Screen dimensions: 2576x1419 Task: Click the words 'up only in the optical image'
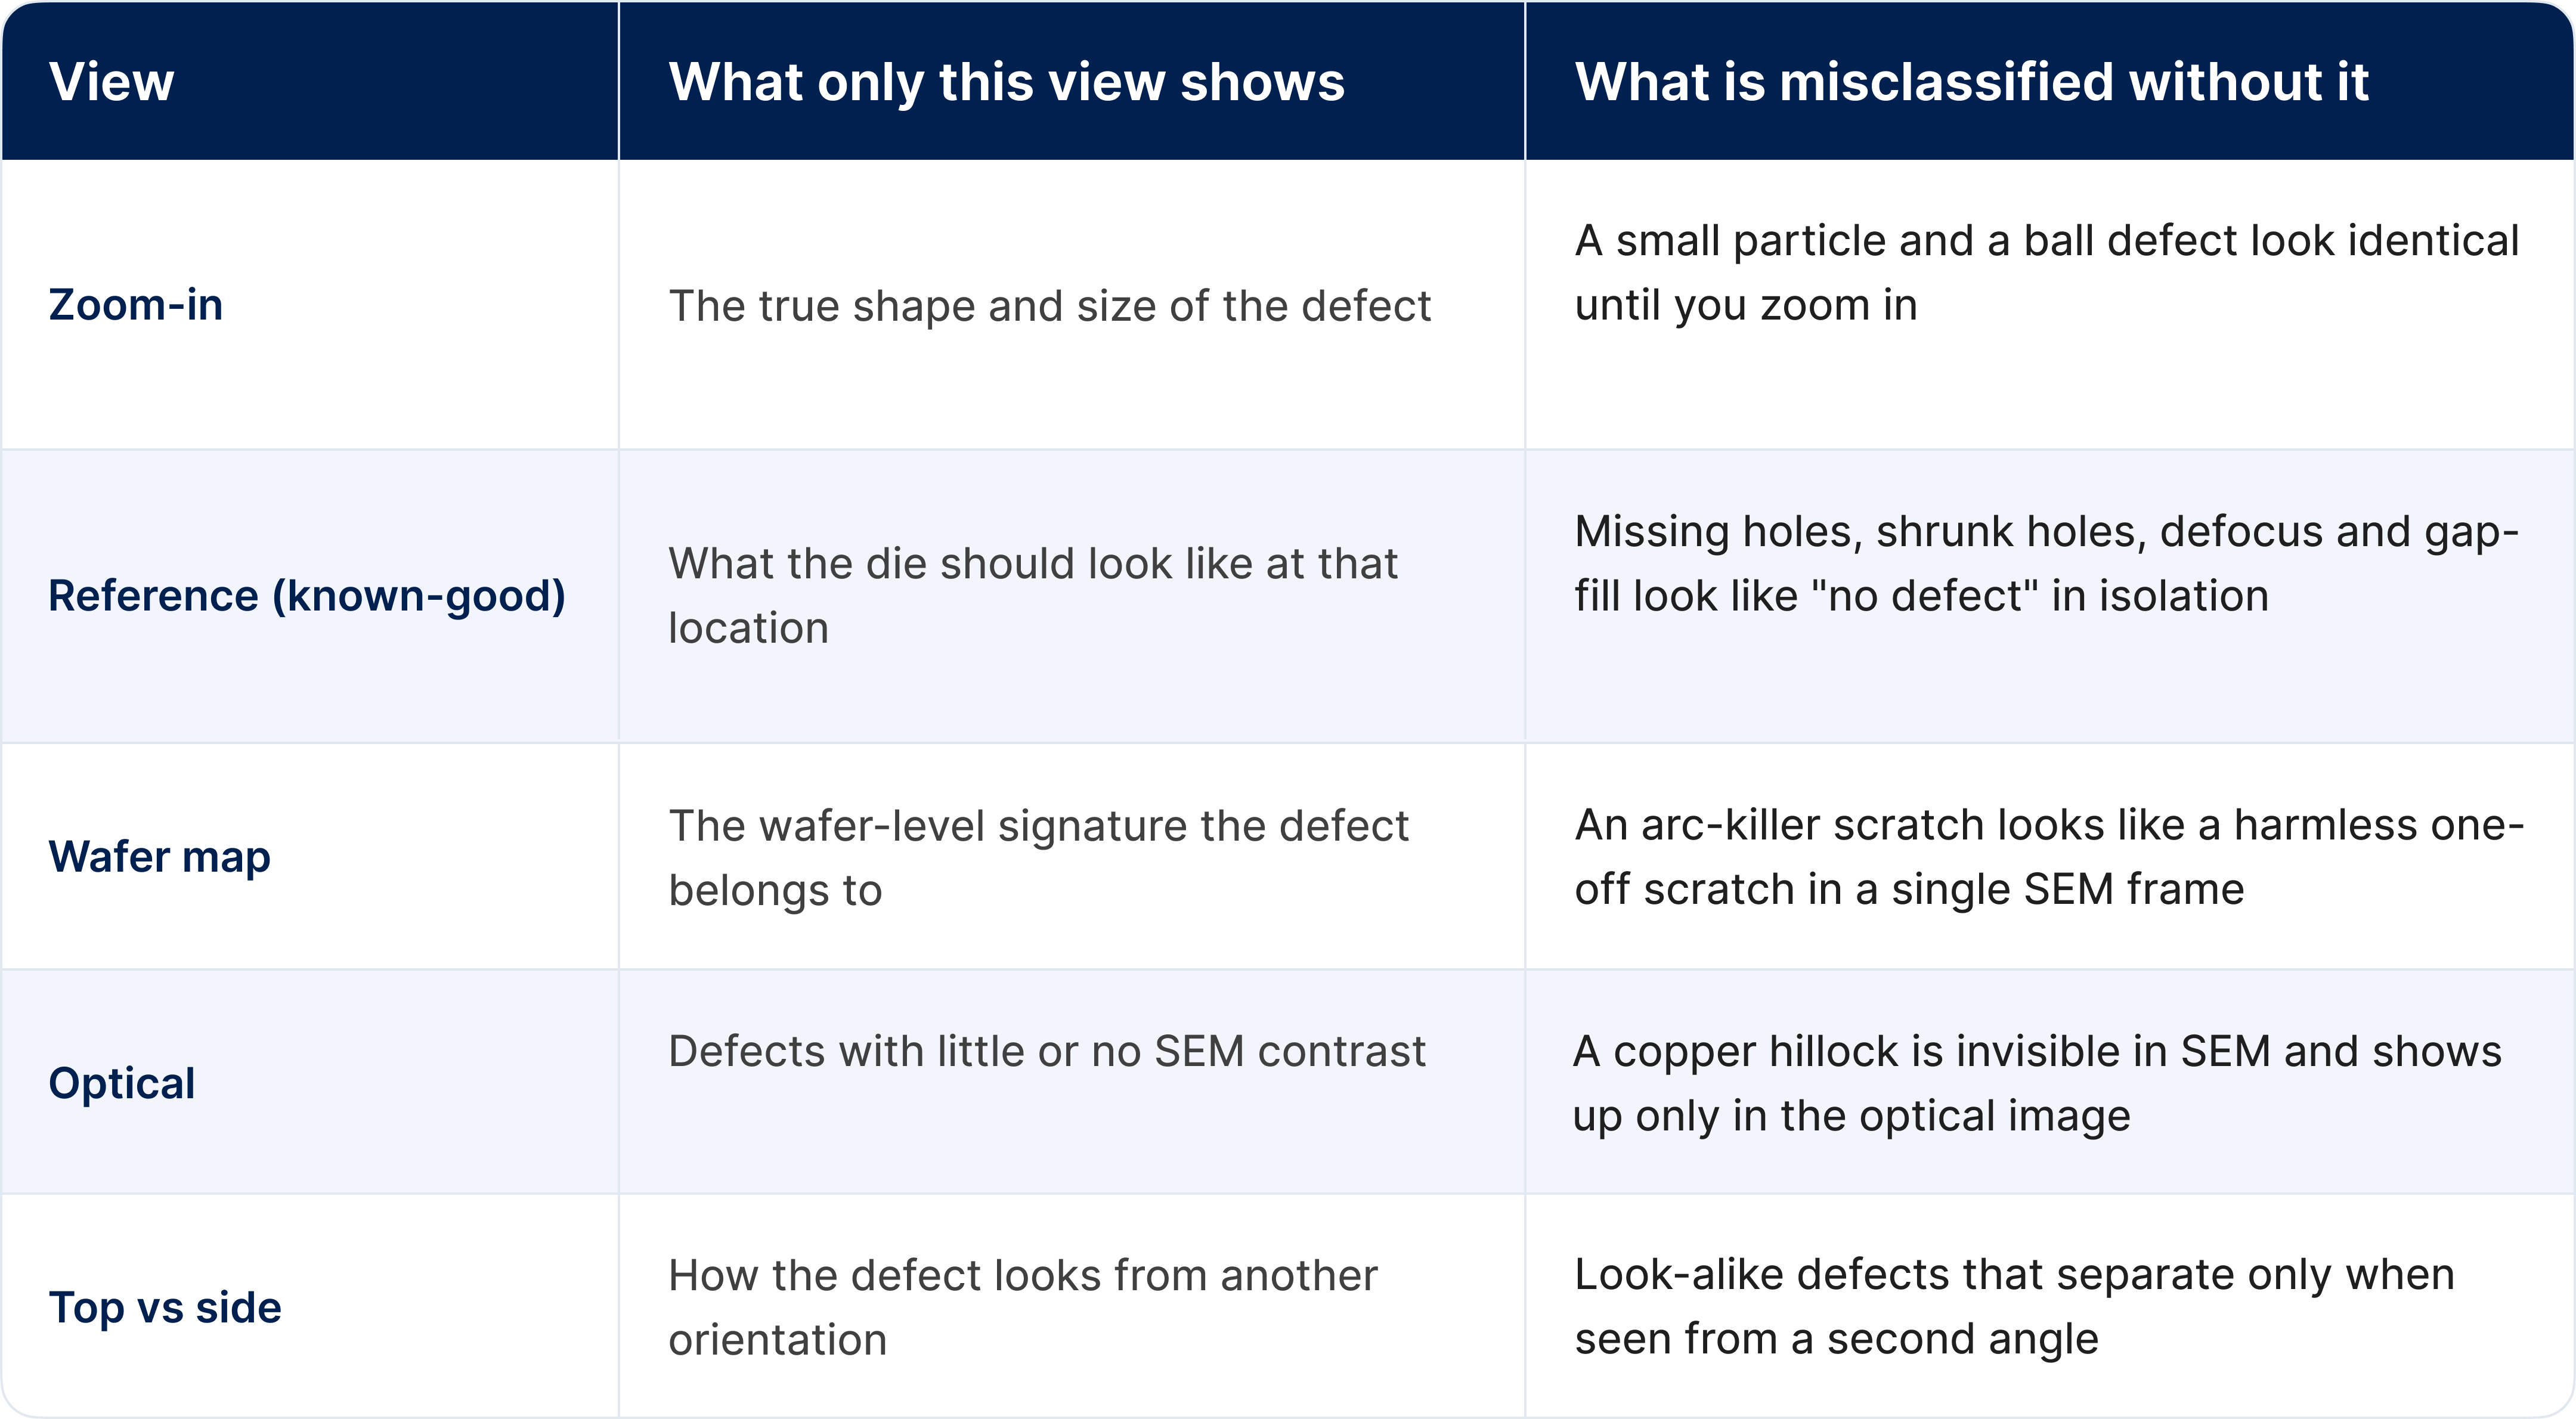(x=1852, y=1115)
